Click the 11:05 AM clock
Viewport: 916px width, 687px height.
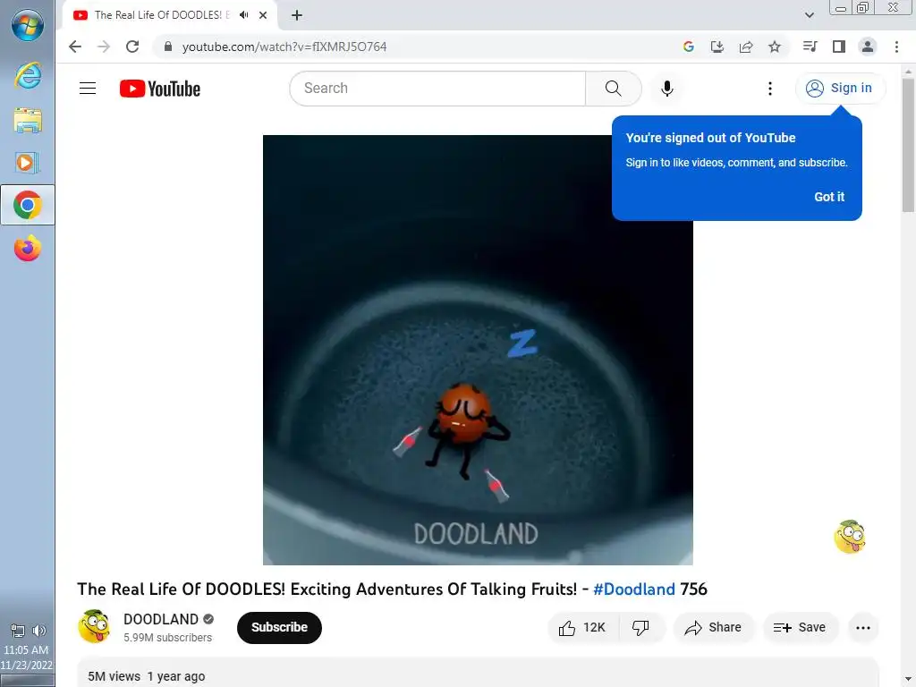pos(26,649)
